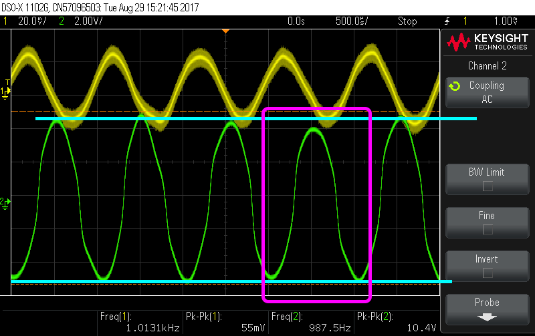Screen dimensions: 535x336
Task: Click the trigger level T marker on left edge
Action: (7, 83)
